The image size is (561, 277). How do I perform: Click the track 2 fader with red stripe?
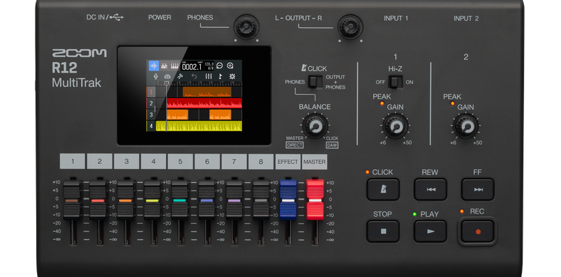point(98,200)
